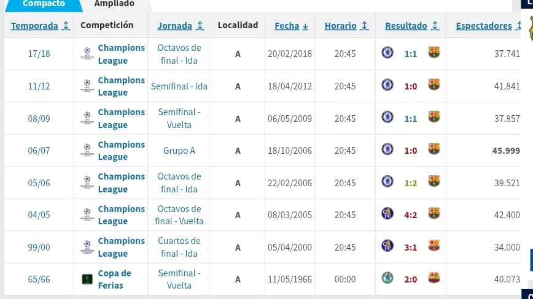
Task: Select the Compacto tab
Action: (x=44, y=4)
